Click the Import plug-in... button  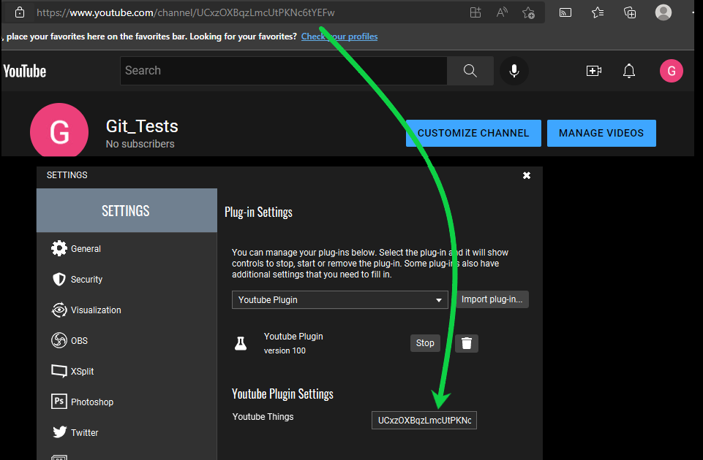tap(492, 299)
